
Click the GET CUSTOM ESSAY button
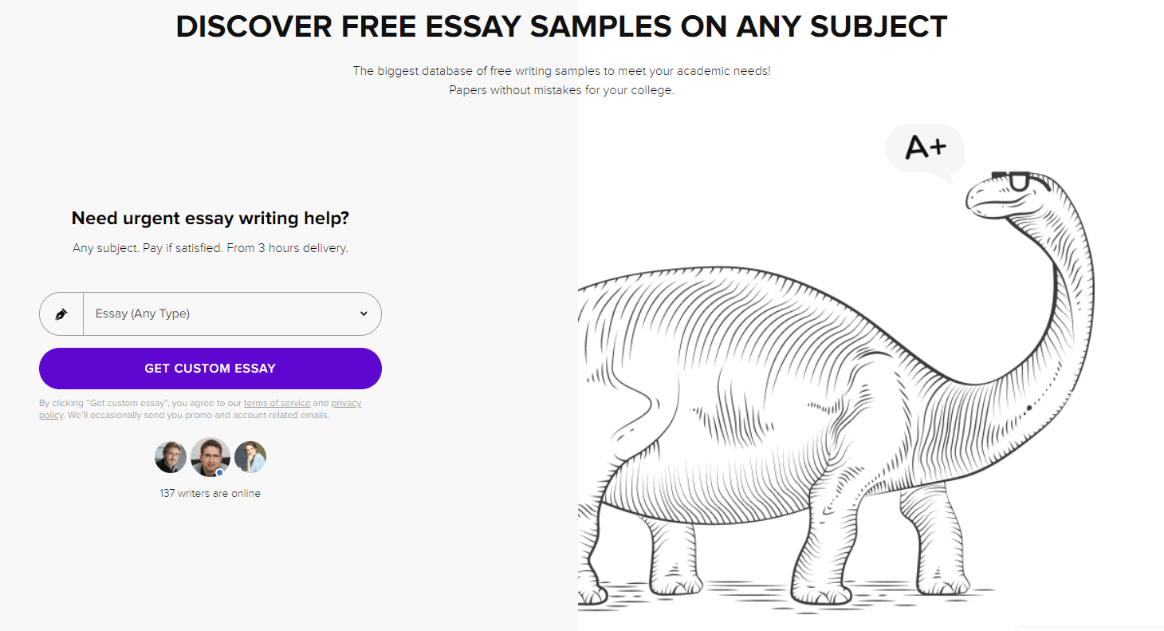(x=210, y=369)
